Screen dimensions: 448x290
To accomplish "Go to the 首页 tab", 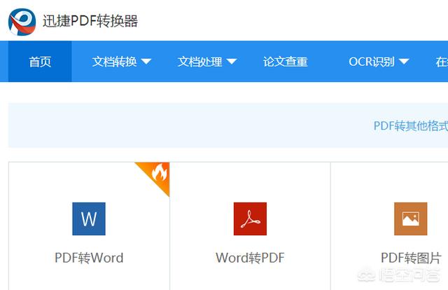I will pos(40,62).
